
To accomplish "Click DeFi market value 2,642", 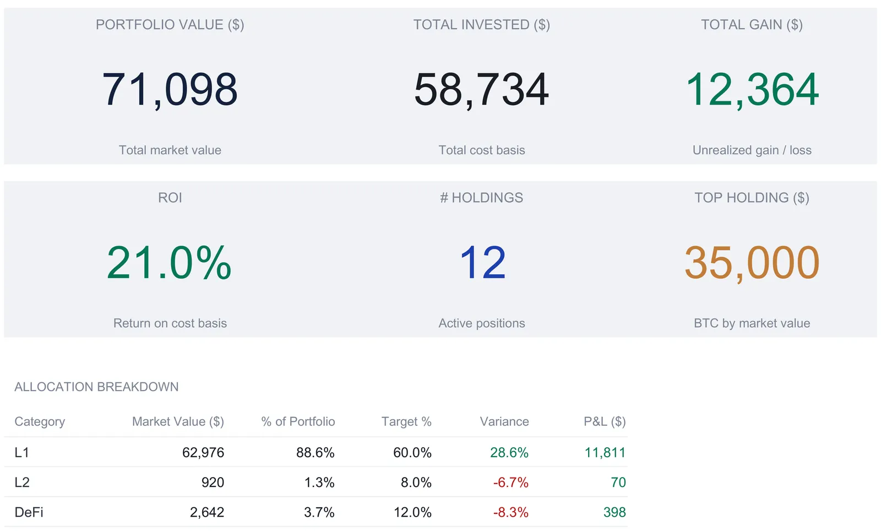I will pos(207,512).
